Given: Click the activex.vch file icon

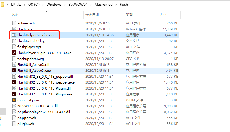Looking at the screenshot, I should pyautogui.click(x=14, y=23).
